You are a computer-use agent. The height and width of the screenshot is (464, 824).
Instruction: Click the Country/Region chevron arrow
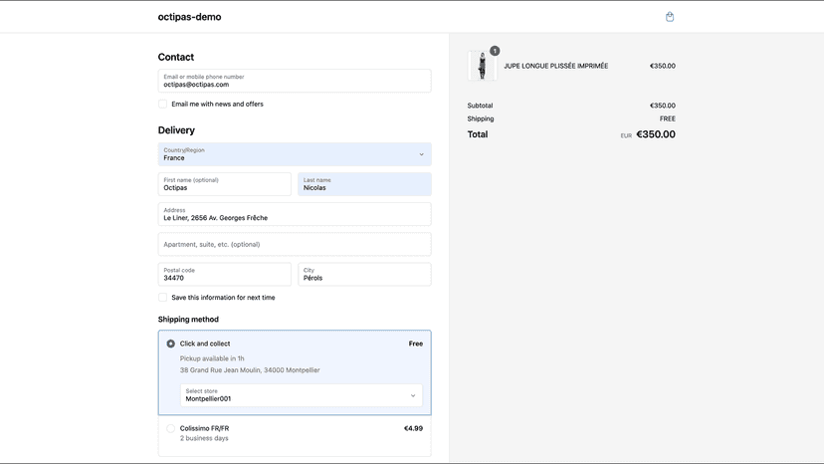pos(422,154)
